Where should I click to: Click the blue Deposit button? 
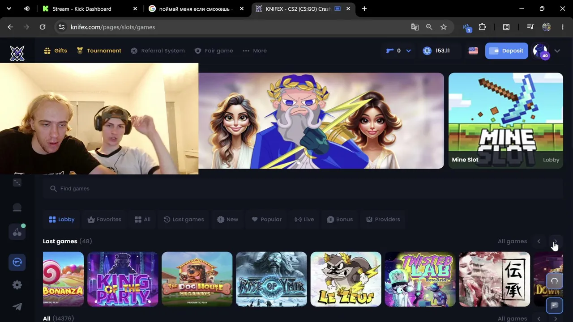[x=507, y=51]
